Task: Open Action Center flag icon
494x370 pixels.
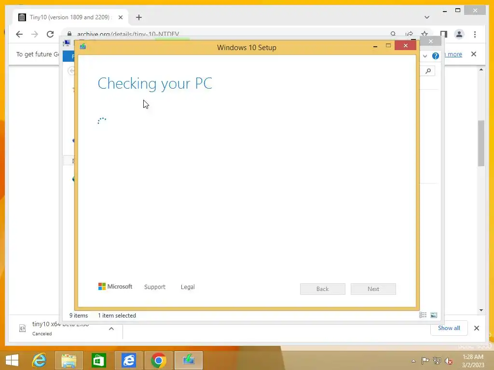Action: [x=425, y=361]
